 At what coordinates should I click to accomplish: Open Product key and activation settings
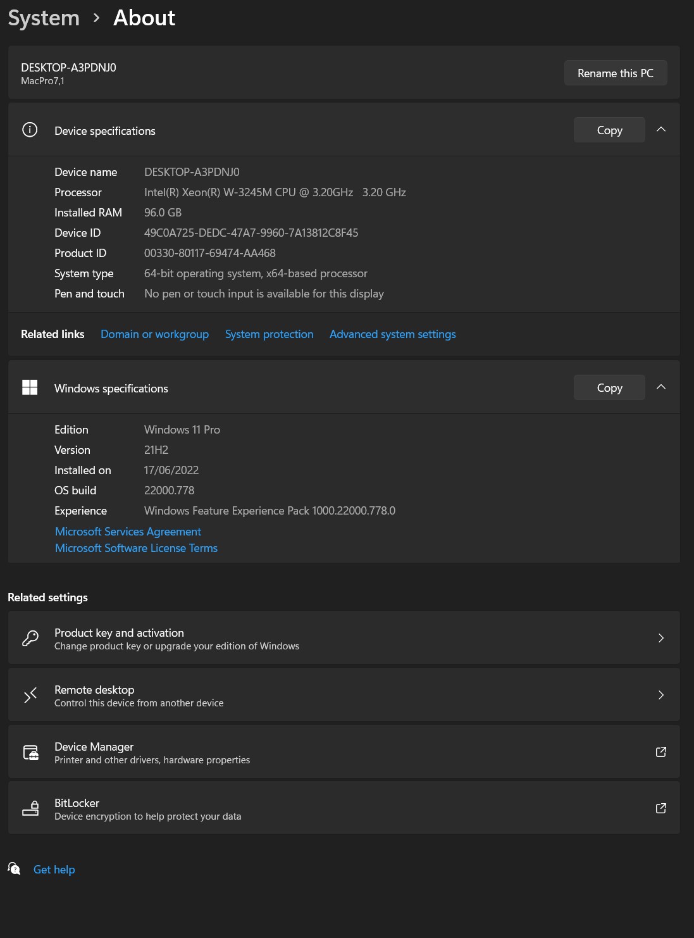click(344, 638)
